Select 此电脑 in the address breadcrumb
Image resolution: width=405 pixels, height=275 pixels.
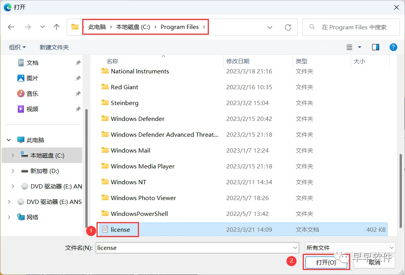point(97,27)
